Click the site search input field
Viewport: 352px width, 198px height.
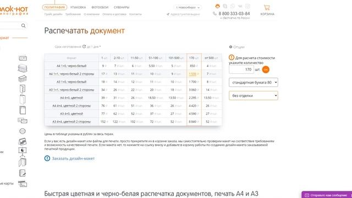(10, 26)
